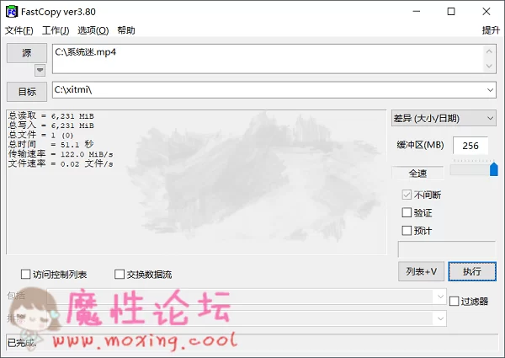The image size is (505, 358).
Task: Close the FastCopy window
Action: pyautogui.click(x=486, y=12)
